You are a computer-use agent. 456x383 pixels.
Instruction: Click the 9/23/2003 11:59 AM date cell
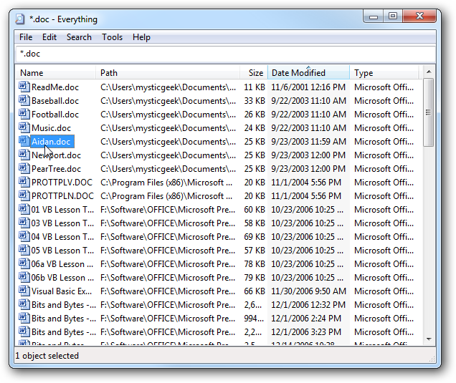(308, 142)
